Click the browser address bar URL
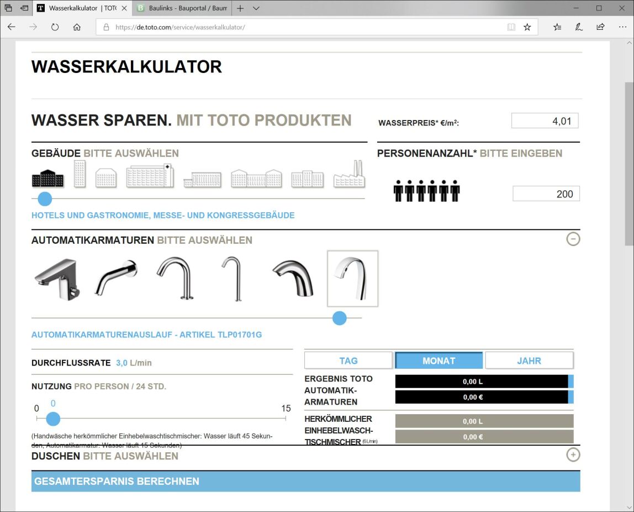 point(180,27)
